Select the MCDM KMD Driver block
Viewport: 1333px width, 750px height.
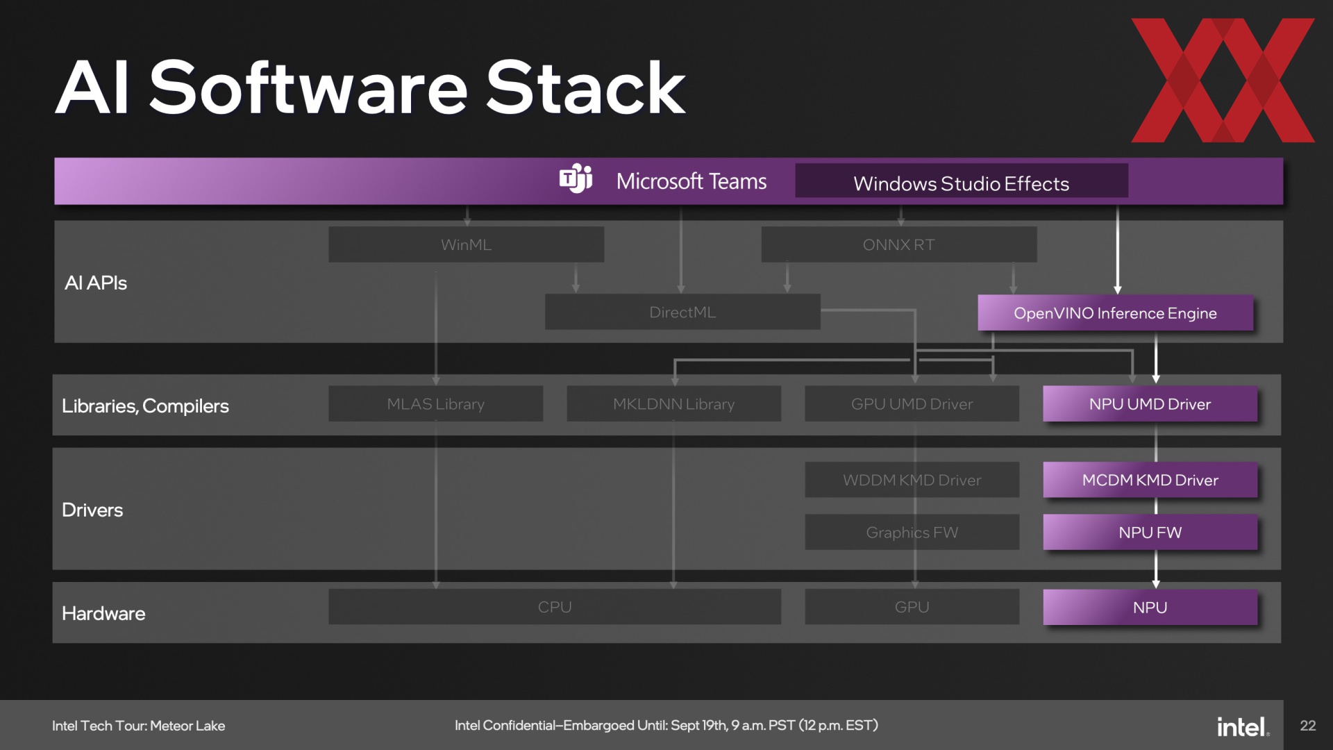1150,480
